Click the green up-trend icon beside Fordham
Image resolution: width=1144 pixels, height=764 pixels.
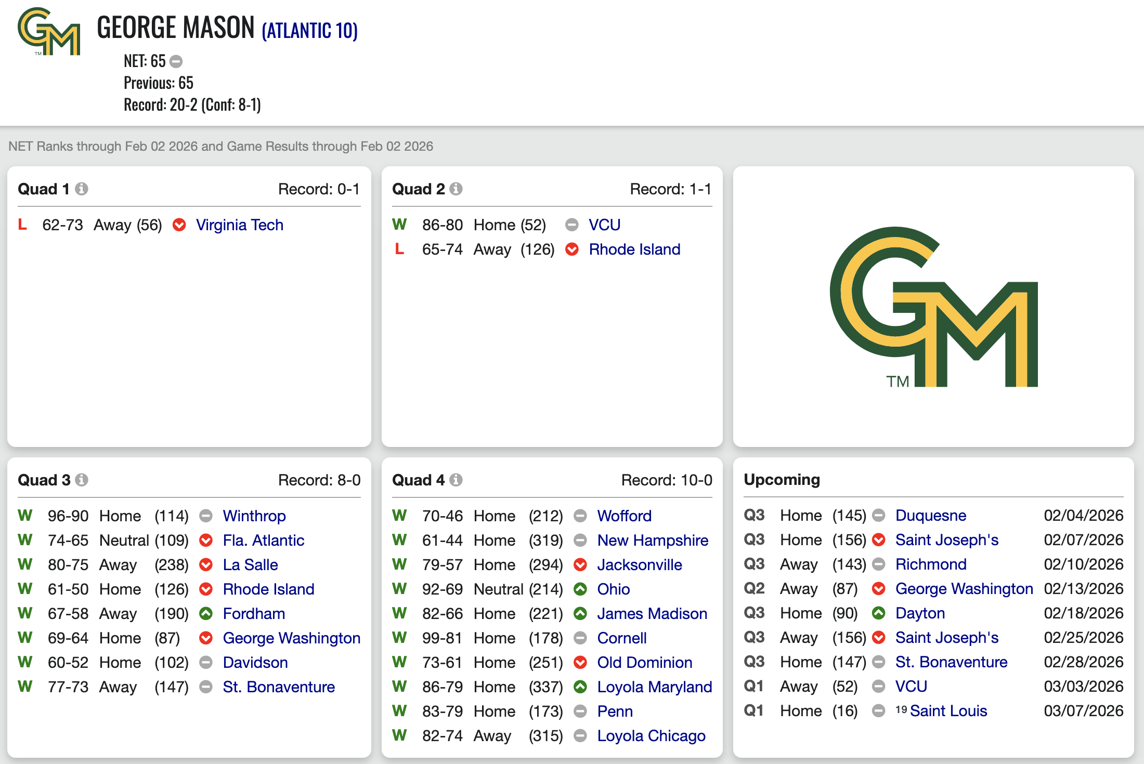coord(206,614)
